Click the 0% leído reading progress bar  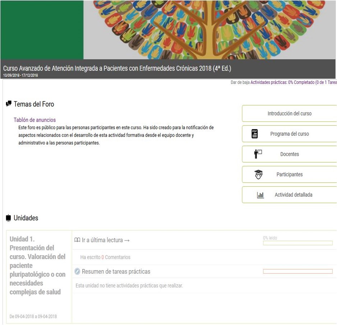click(298, 243)
